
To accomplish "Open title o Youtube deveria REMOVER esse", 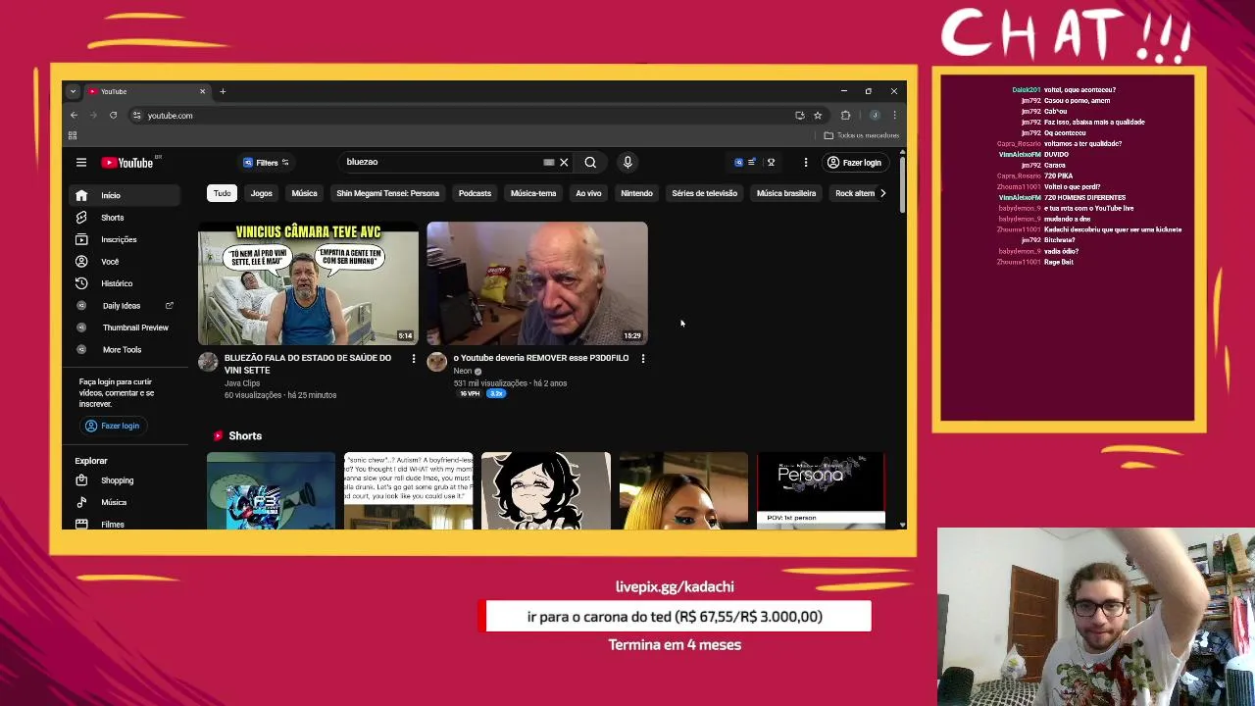I will coord(541,358).
